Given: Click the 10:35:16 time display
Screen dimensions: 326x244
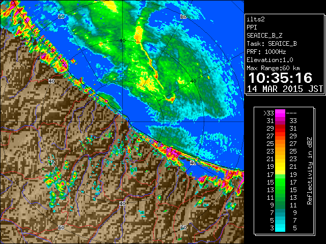Looking at the screenshot, I should 280,78.
